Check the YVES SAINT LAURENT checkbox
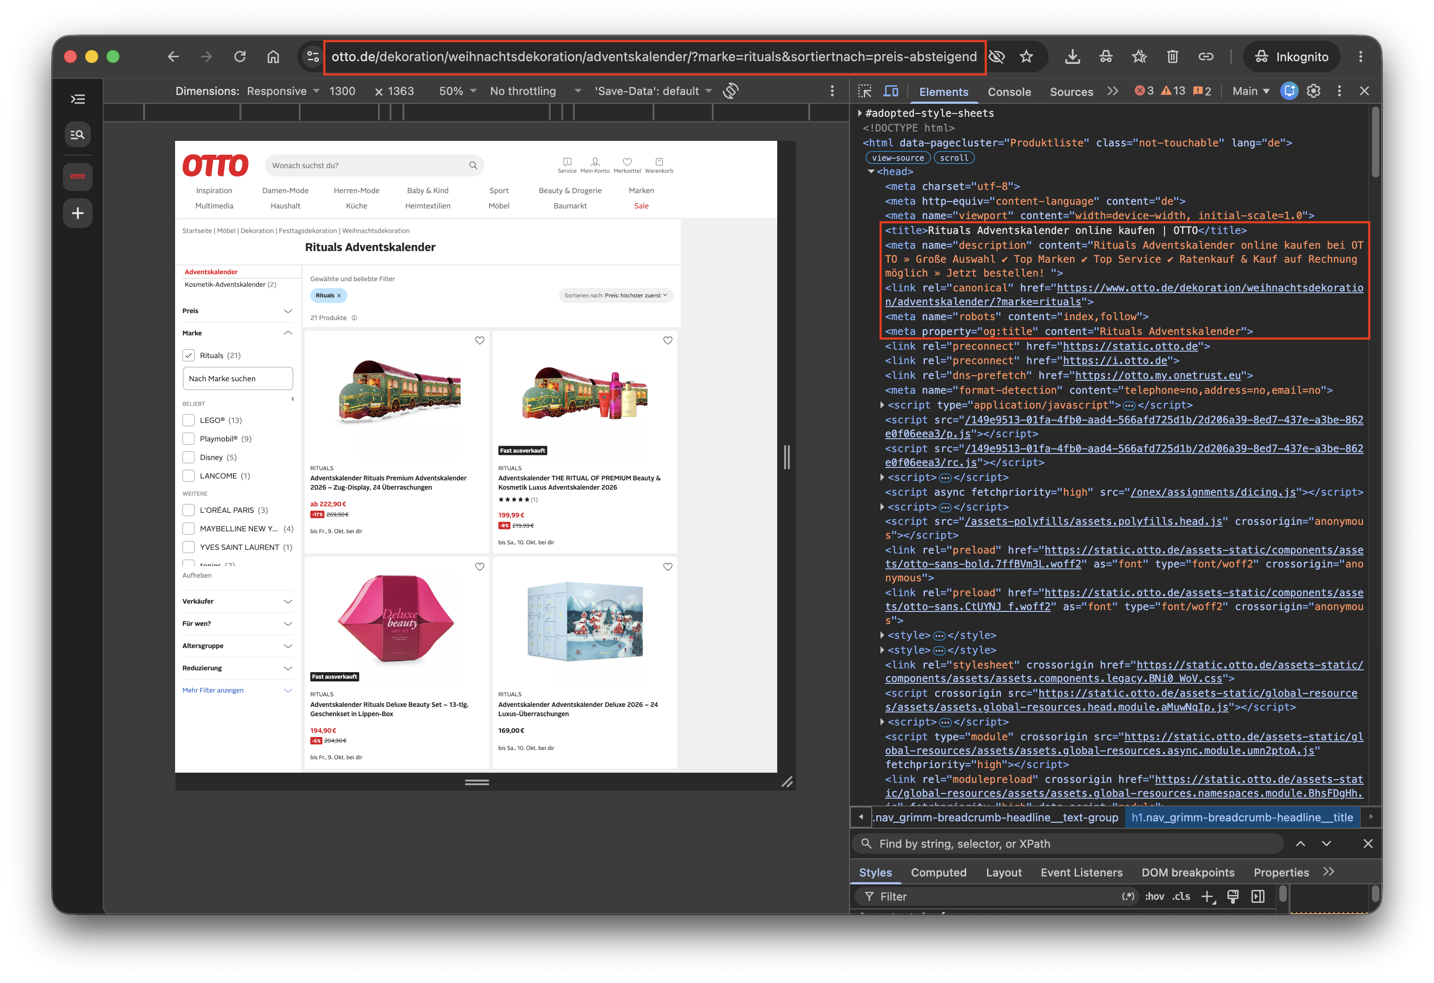This screenshot has height=983, width=1434. tap(189, 548)
